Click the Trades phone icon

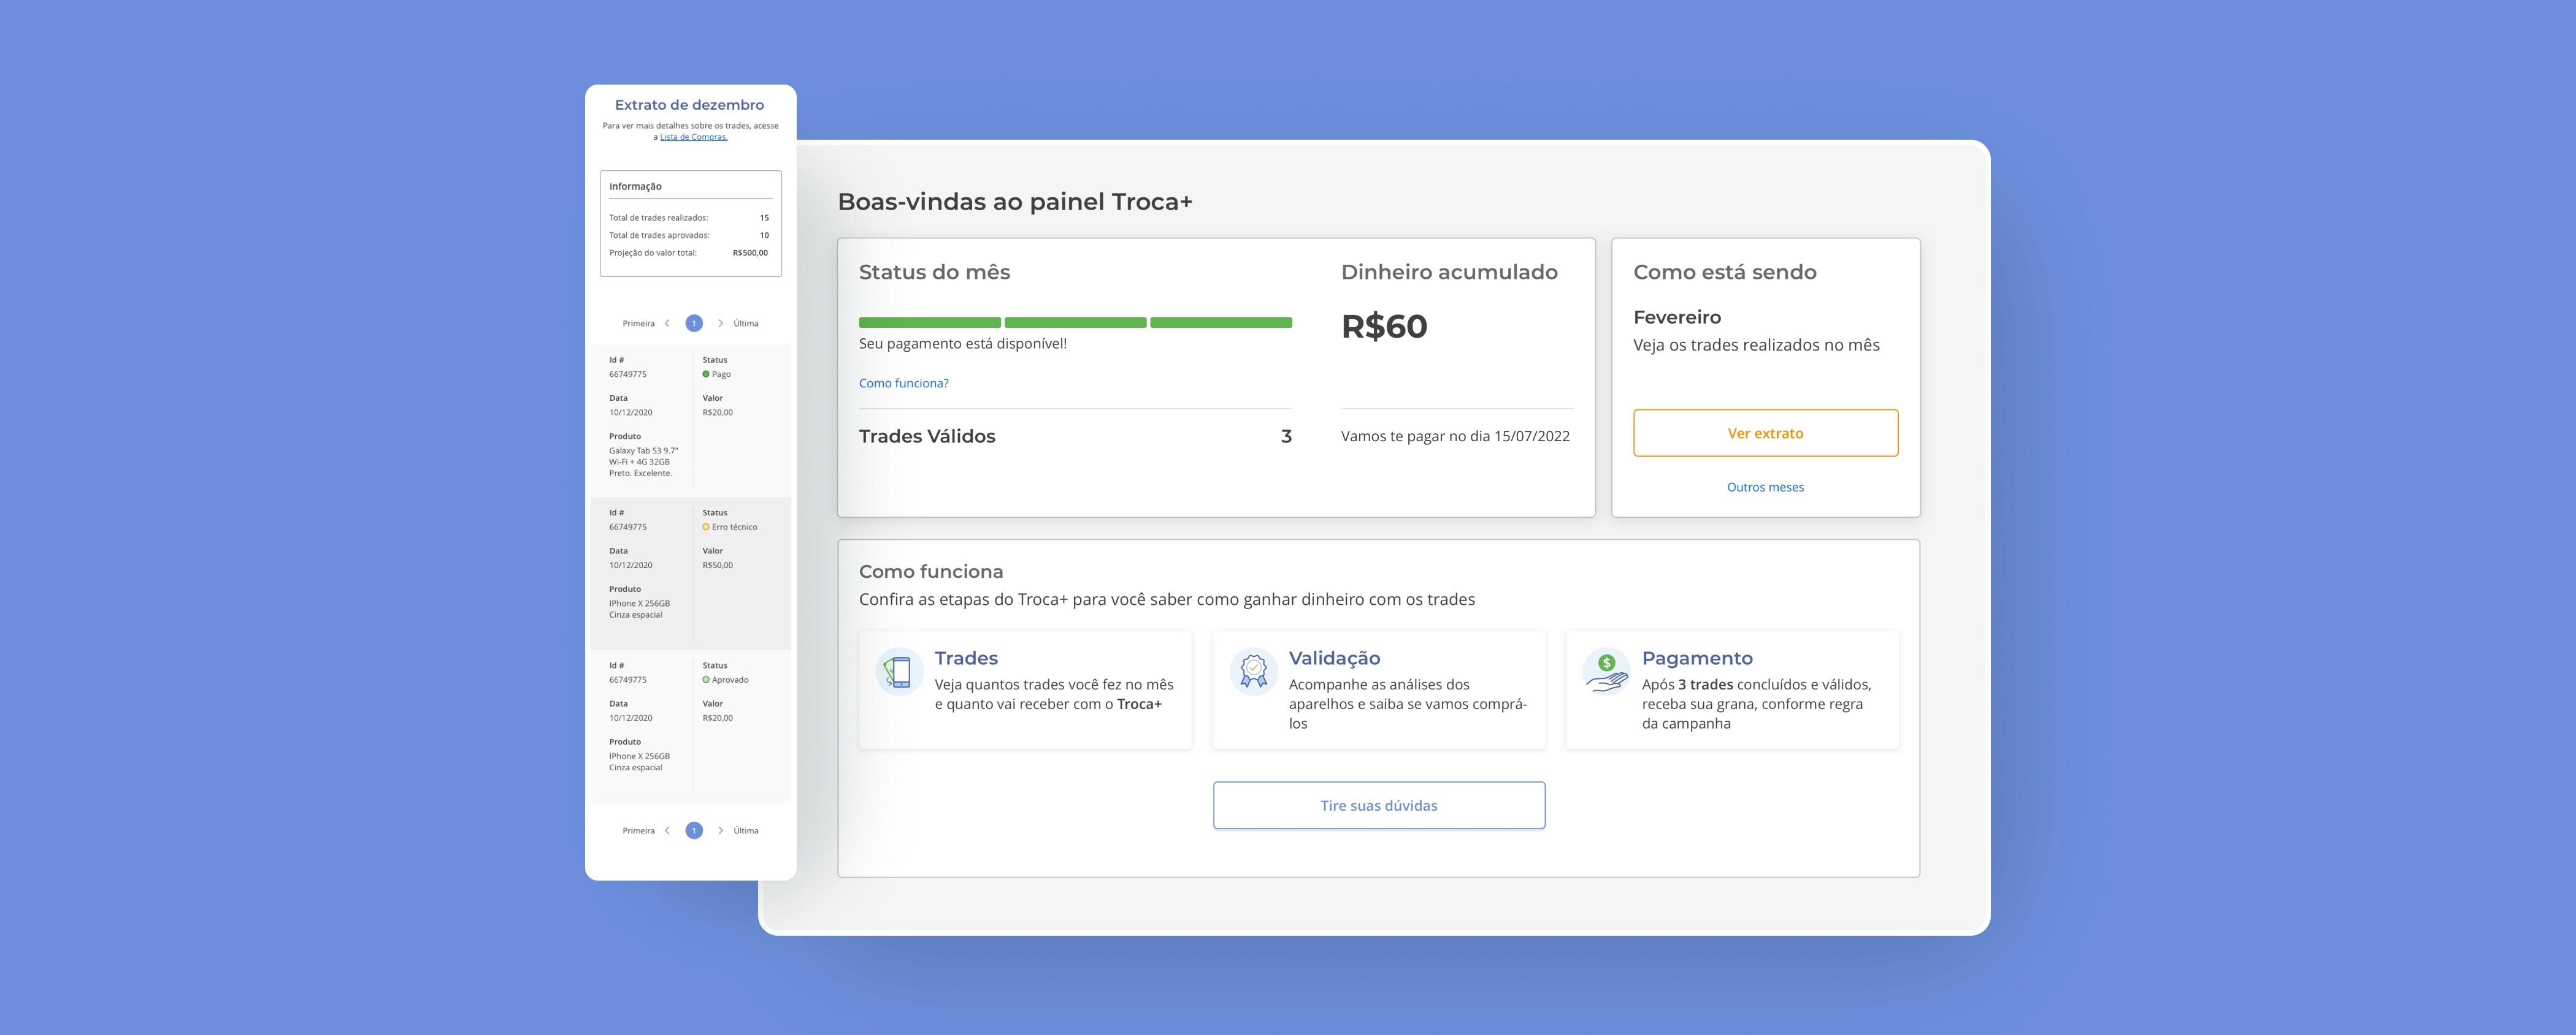[x=899, y=672]
